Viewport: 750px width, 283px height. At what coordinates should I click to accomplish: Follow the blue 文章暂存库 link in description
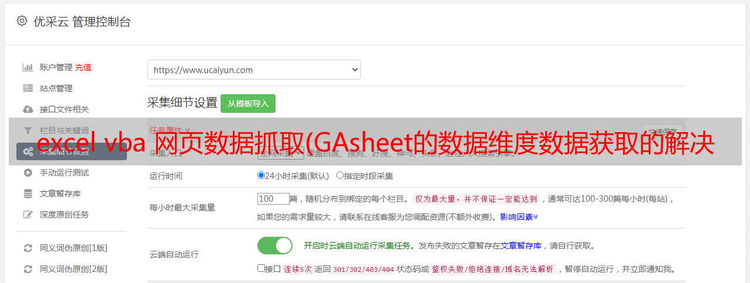click(521, 246)
